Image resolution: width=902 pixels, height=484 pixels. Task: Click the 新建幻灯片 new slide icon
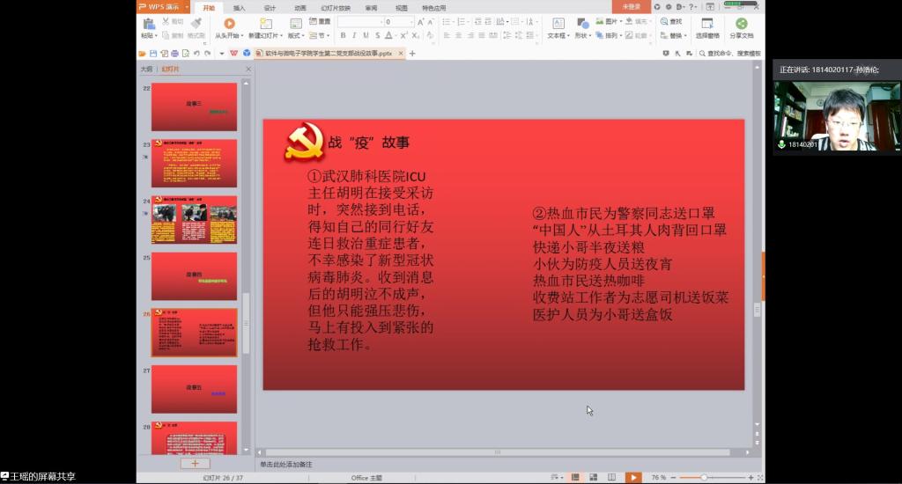pos(266,24)
